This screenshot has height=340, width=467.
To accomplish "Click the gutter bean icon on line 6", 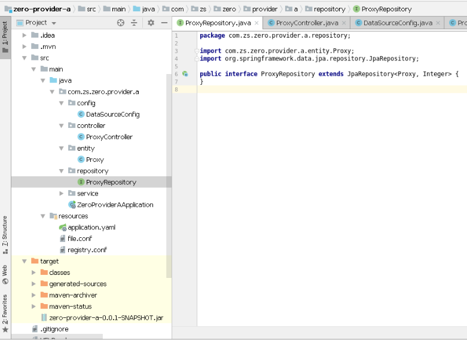I will click(x=185, y=74).
